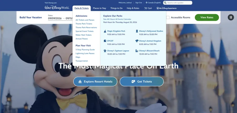The width and height of the screenshot is (237, 113).
Task: Click the Magic Kingdom castle icon
Action: click(105, 31)
